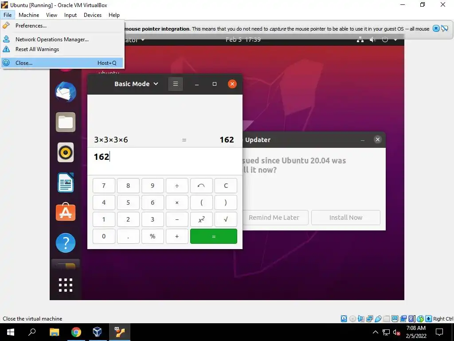
Task: Expand the Ubuntu system menu arrow
Action: click(x=395, y=40)
